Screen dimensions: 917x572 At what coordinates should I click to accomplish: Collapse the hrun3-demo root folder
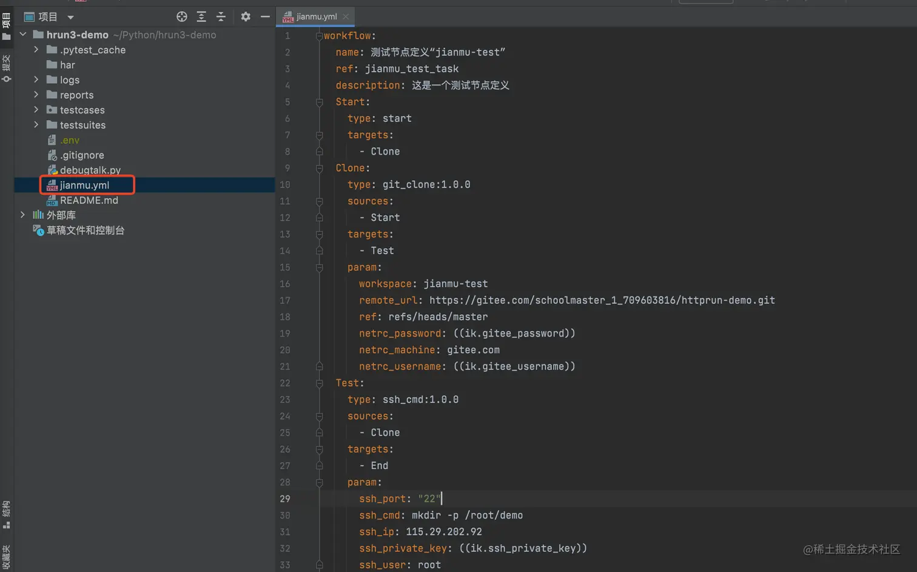pyautogui.click(x=23, y=35)
